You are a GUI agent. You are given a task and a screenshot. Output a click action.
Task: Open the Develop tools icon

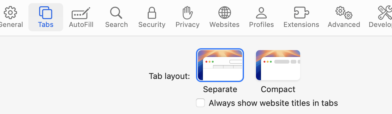pos(385,13)
